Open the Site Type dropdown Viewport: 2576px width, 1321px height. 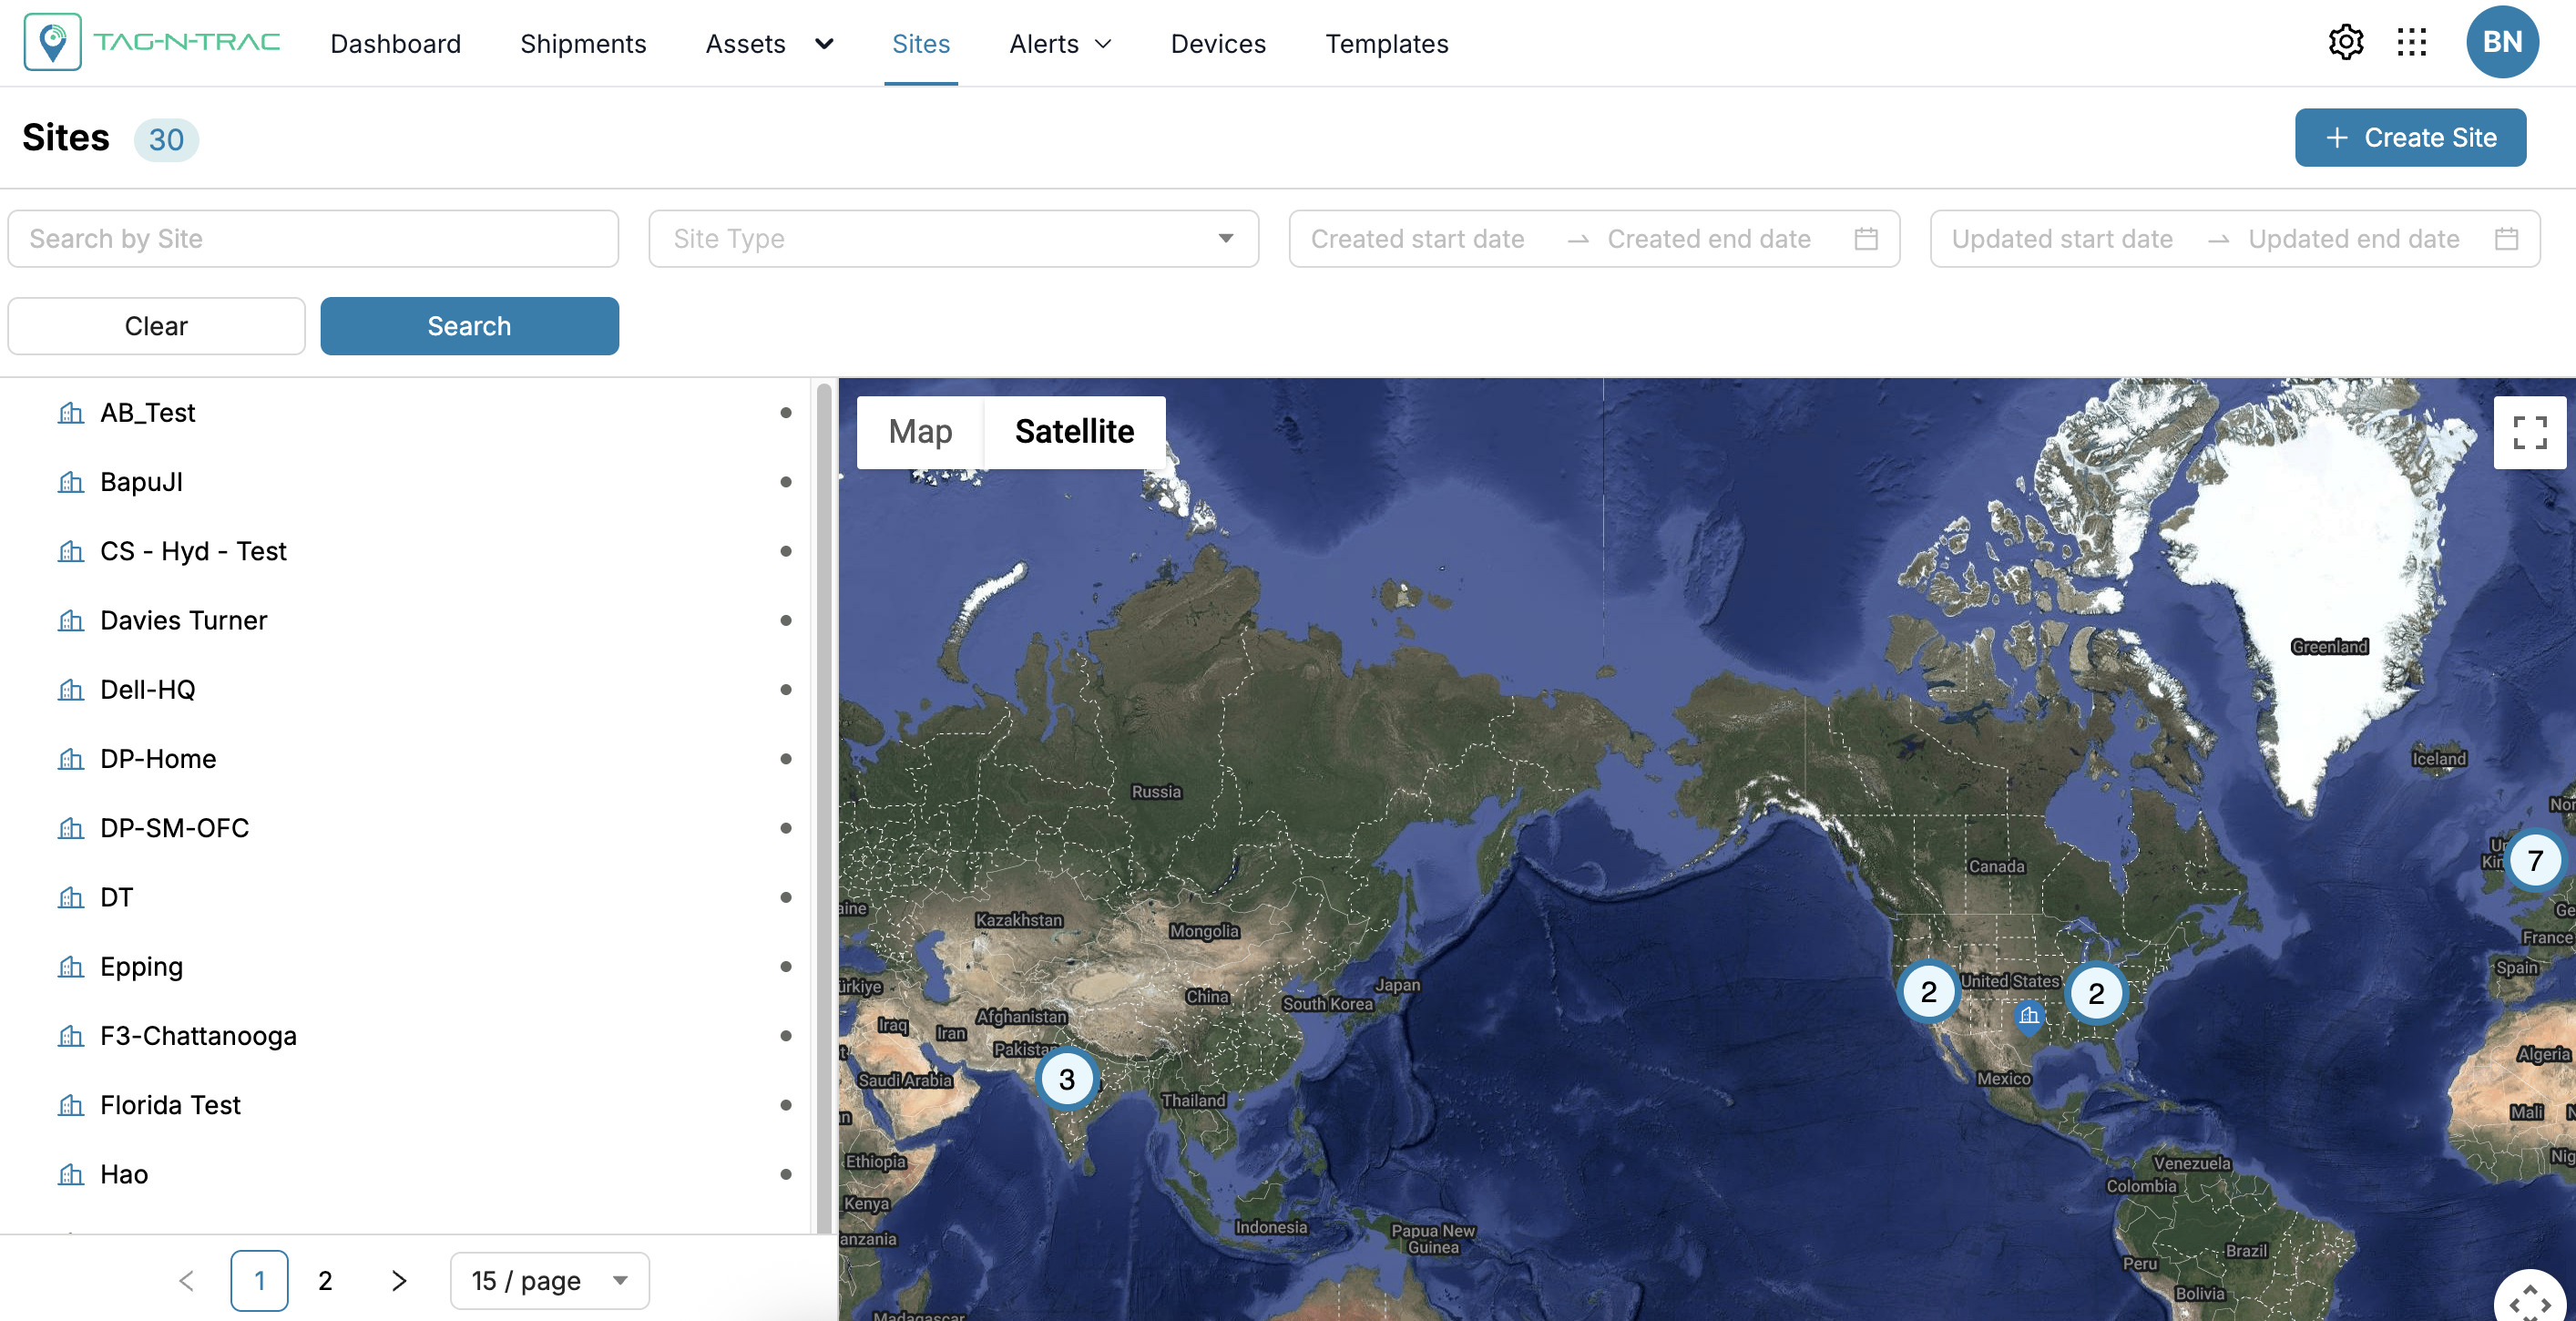(x=953, y=239)
